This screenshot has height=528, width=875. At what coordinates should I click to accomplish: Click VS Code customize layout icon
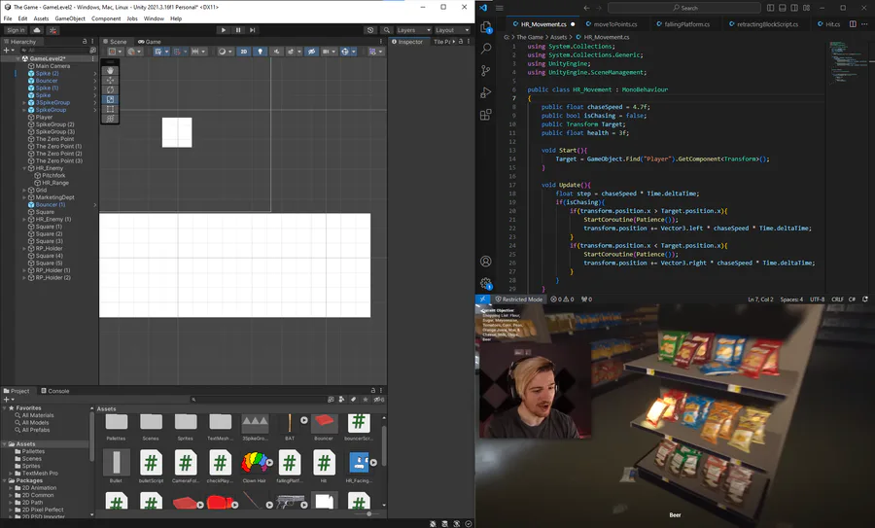point(806,8)
